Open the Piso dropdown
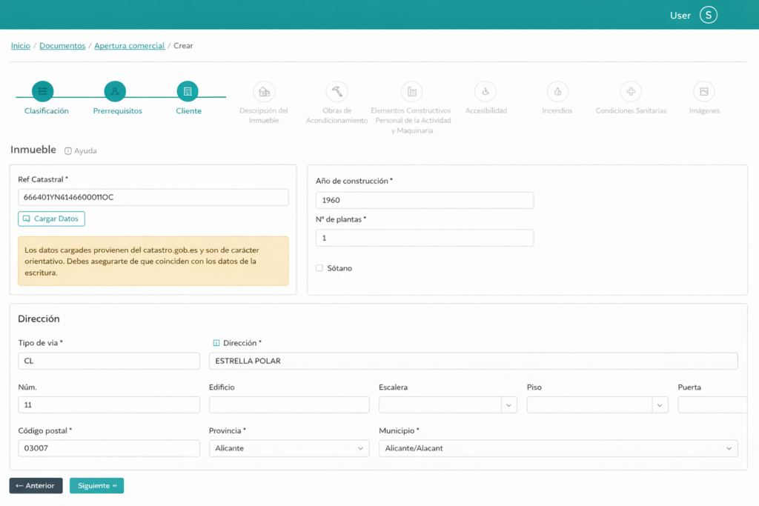Viewport: 759px width, 506px height. pyautogui.click(x=597, y=405)
